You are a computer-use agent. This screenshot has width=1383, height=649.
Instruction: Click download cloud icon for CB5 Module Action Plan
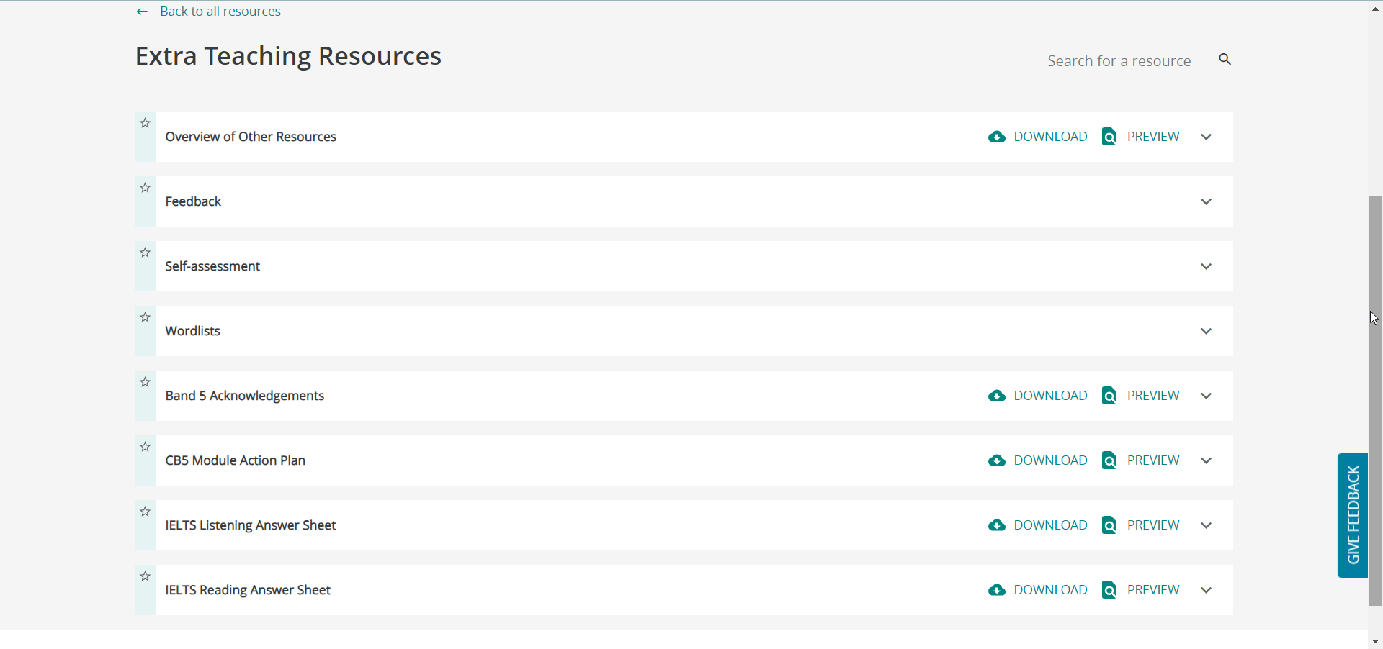[x=997, y=460]
